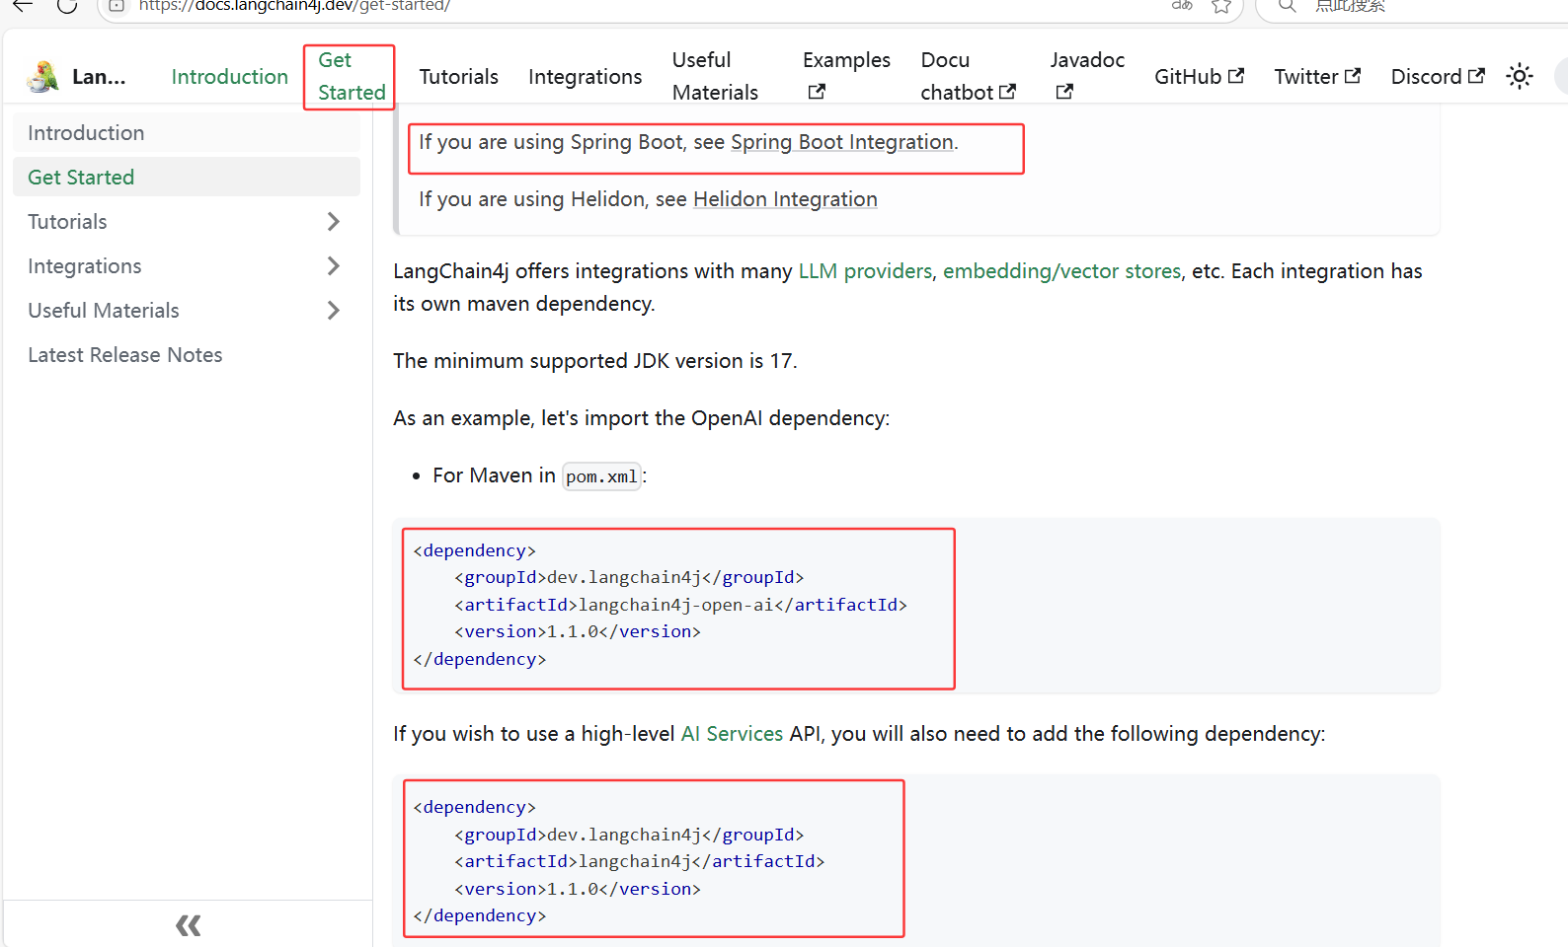Toggle dark and light mode sun icon
This screenshot has width=1568, height=947.
[x=1519, y=76]
